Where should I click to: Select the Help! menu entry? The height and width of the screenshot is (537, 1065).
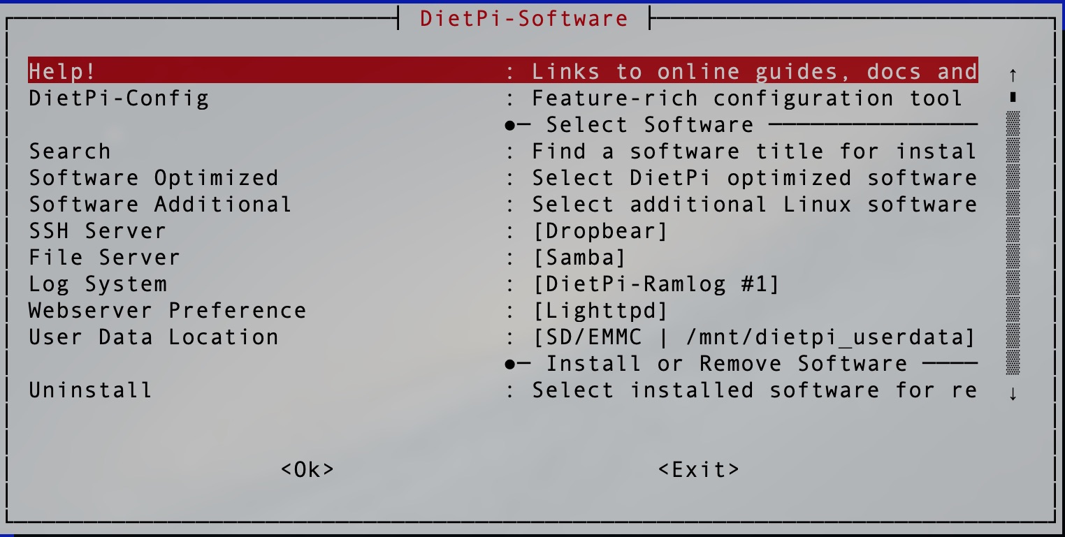tap(503, 71)
